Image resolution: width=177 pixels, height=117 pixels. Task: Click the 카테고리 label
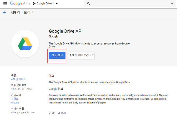pos(16,95)
